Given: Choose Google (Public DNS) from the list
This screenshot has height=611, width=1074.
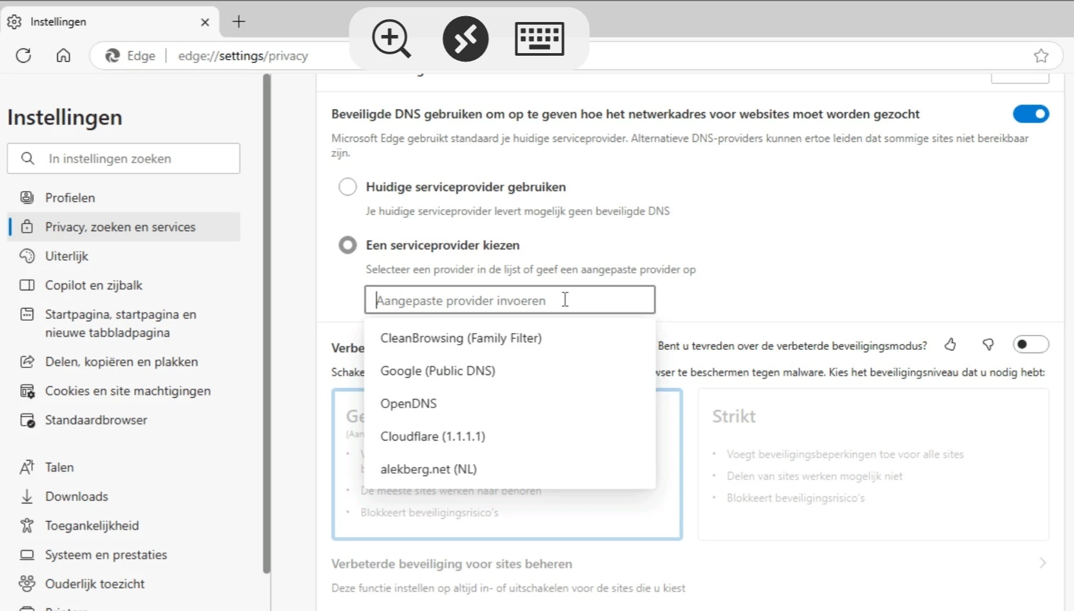Looking at the screenshot, I should (510, 371).
